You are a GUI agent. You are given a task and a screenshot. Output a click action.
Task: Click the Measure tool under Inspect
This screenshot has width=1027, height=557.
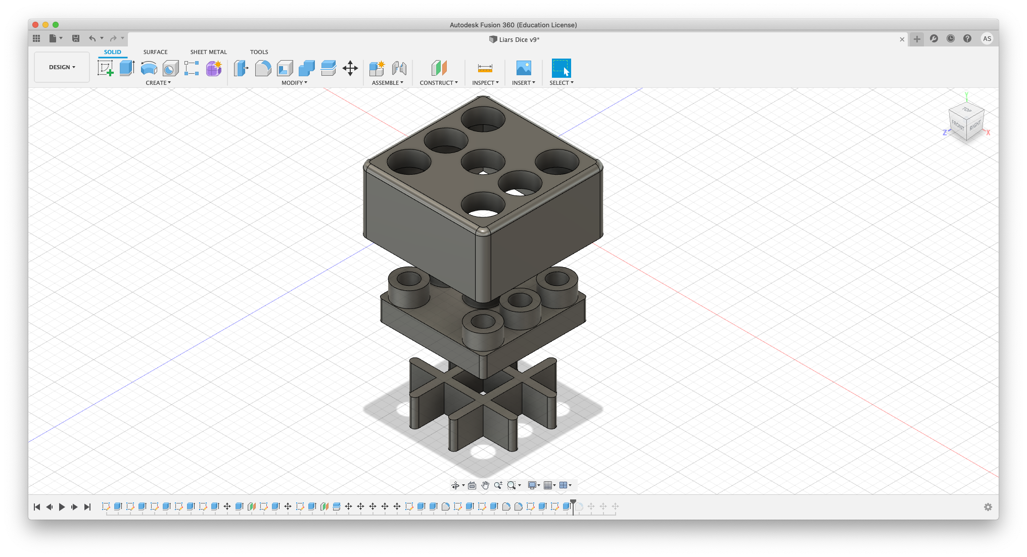[485, 68]
